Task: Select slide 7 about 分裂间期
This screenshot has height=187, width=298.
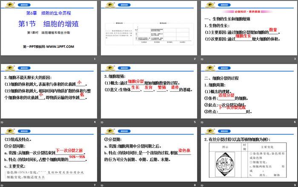Action: click(x=49, y=155)
